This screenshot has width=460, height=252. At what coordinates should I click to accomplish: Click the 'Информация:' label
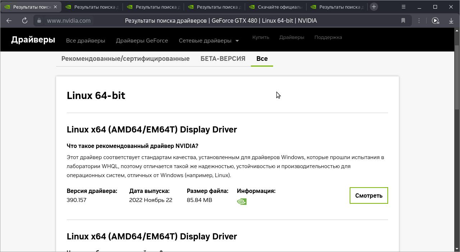coord(256,191)
